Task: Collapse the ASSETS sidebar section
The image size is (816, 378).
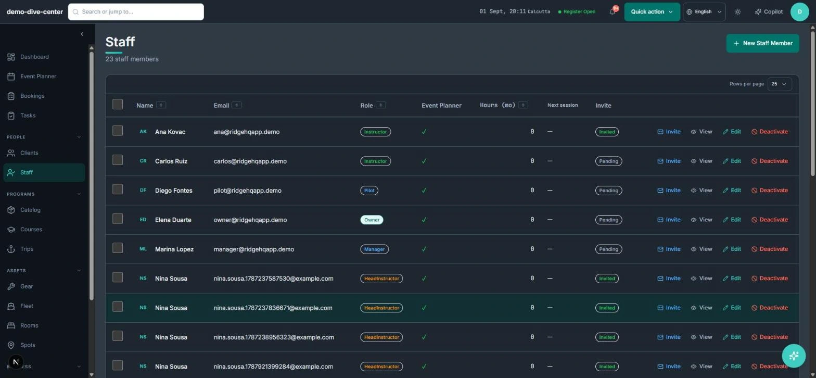Action: pos(79,271)
